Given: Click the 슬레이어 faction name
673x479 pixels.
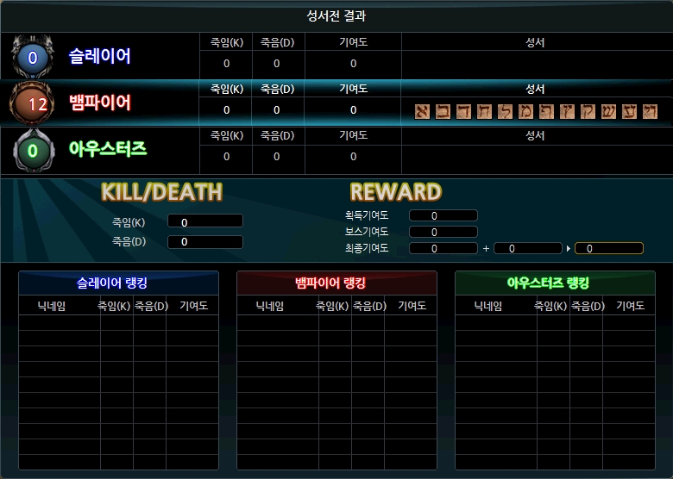Looking at the screenshot, I should (100, 57).
